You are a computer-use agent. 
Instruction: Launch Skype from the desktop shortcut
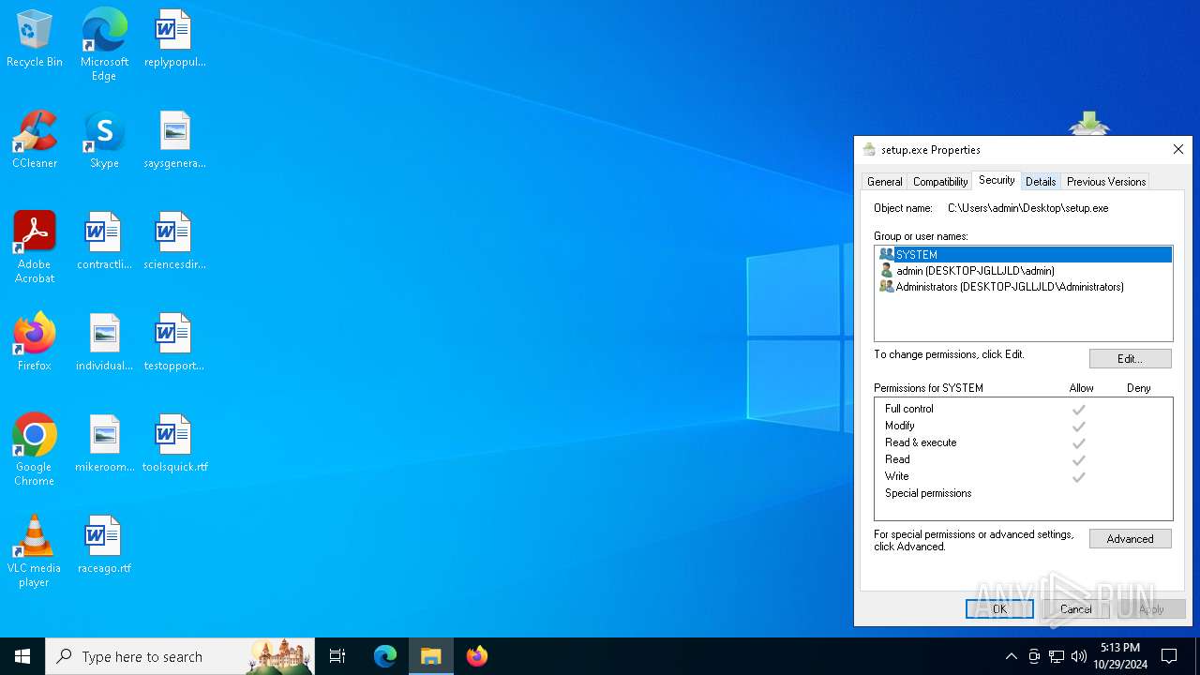[x=104, y=141]
